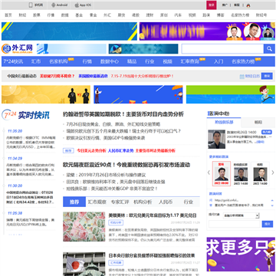Open 数据中心 in blue navigation bar

point(110,61)
